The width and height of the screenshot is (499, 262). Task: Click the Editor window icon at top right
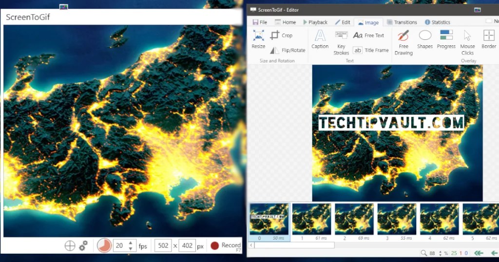point(478,10)
